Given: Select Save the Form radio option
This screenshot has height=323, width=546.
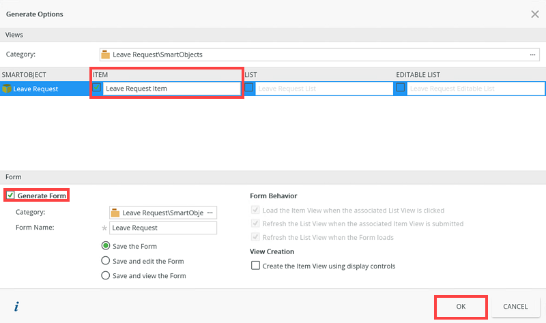Looking at the screenshot, I should (105, 246).
